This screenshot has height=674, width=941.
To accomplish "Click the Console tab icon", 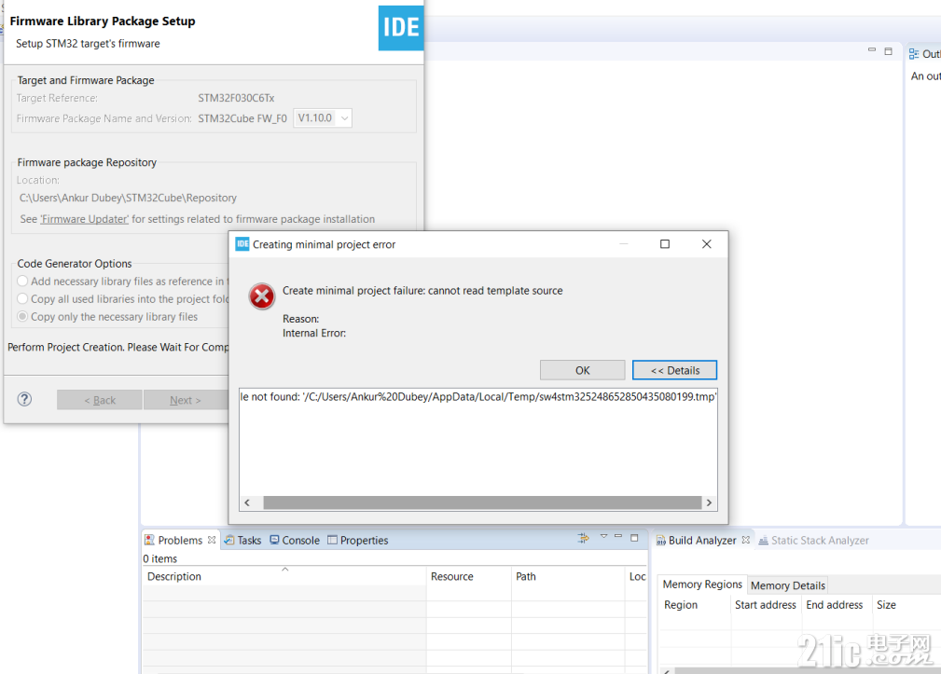I will pyautogui.click(x=274, y=540).
